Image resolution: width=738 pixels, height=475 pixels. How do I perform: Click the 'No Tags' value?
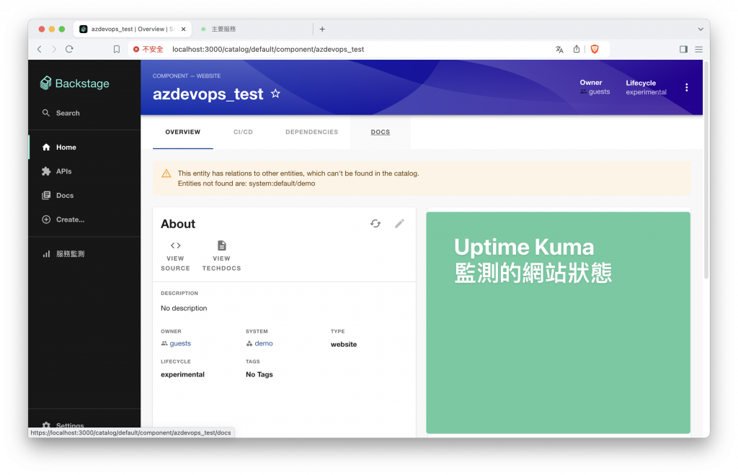click(x=259, y=374)
